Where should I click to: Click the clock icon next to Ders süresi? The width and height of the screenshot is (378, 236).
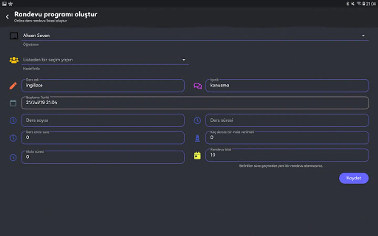click(197, 120)
